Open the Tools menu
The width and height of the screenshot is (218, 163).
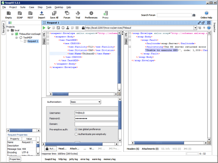(x=49, y=7)
